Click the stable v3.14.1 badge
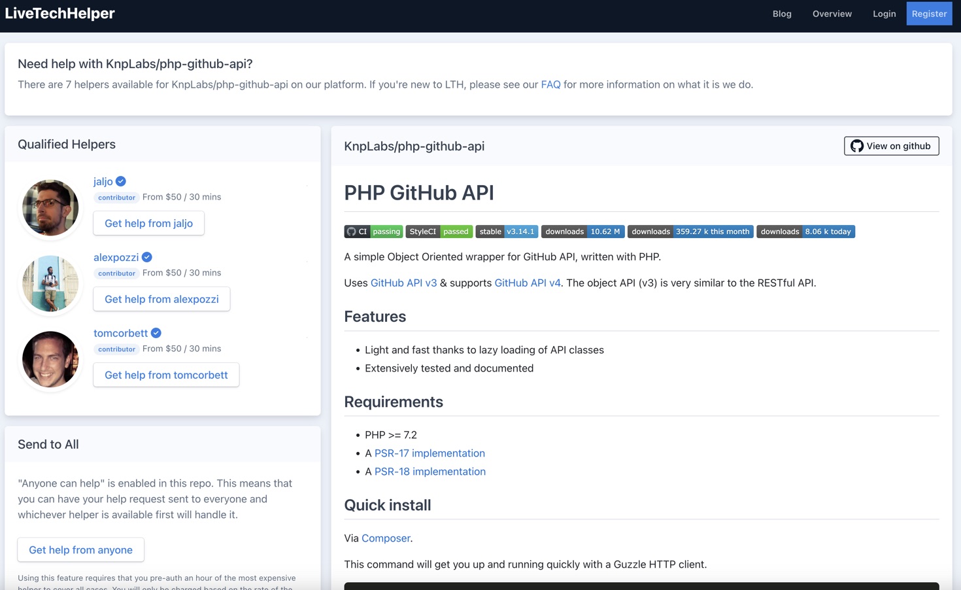 click(507, 232)
